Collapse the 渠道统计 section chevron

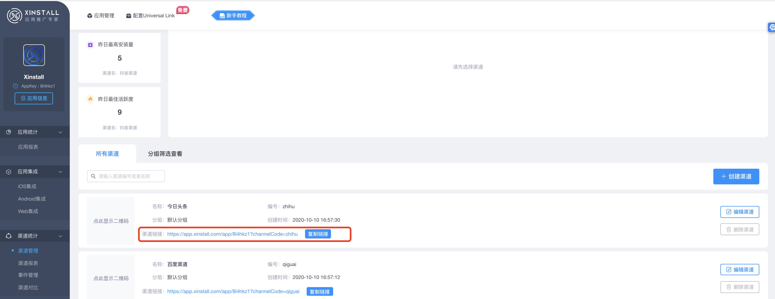point(61,236)
